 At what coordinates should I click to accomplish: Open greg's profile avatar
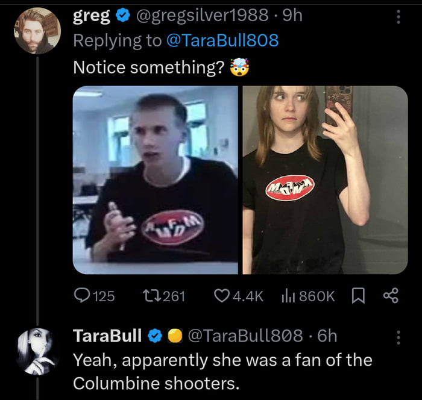pos(37,30)
